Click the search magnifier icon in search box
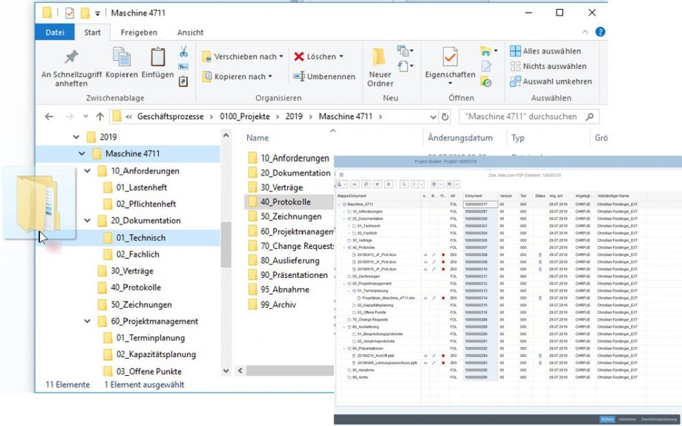Screen dimensions: 682x426 [x=590, y=116]
